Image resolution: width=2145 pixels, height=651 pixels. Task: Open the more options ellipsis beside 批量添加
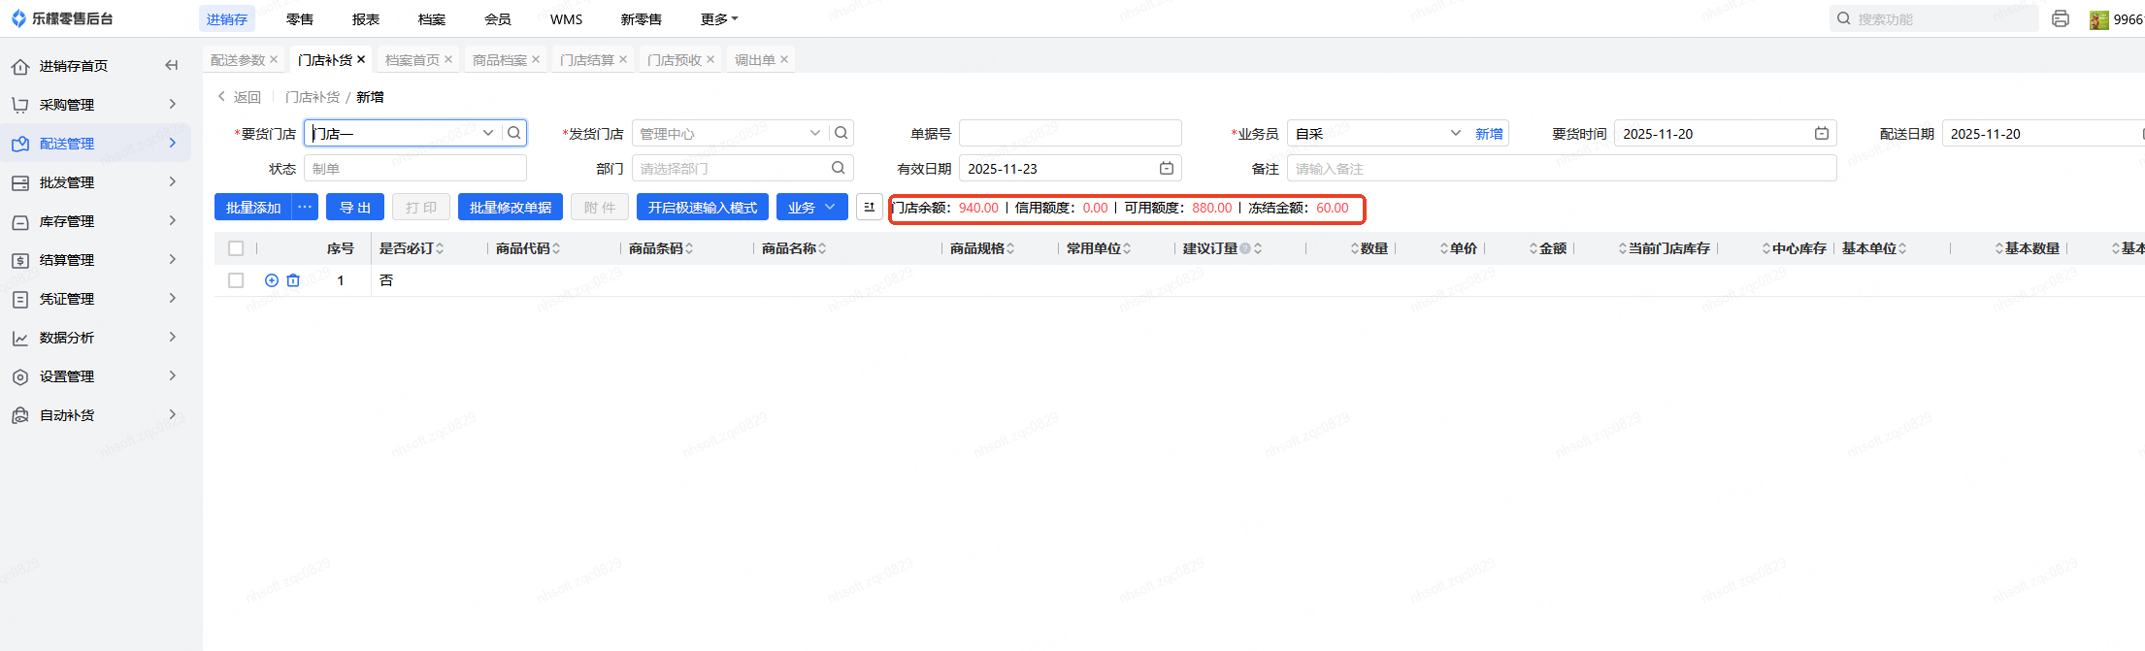tap(305, 207)
